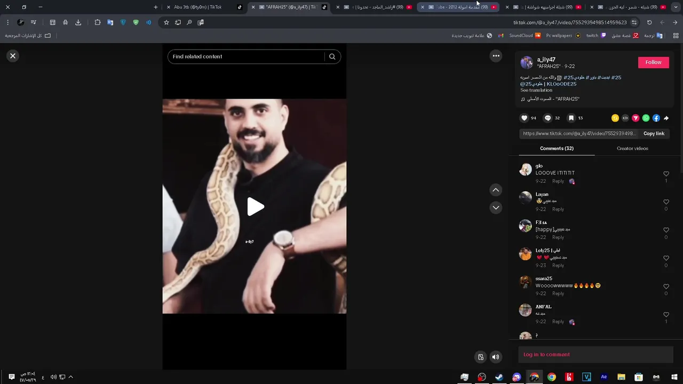Like the comment by ANFAL
The width and height of the screenshot is (683, 384).
[x=666, y=315]
